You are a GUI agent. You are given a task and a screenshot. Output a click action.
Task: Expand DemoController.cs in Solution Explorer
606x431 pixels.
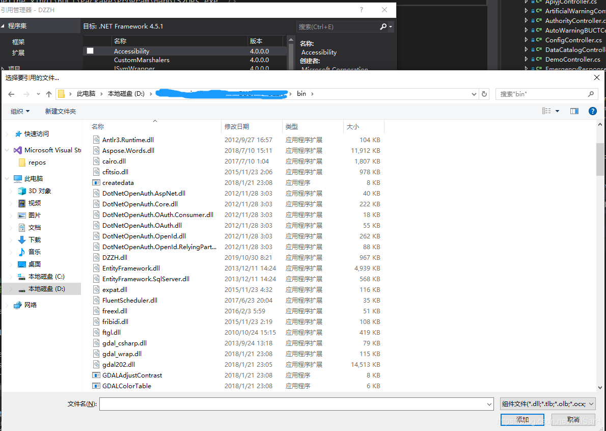click(526, 59)
